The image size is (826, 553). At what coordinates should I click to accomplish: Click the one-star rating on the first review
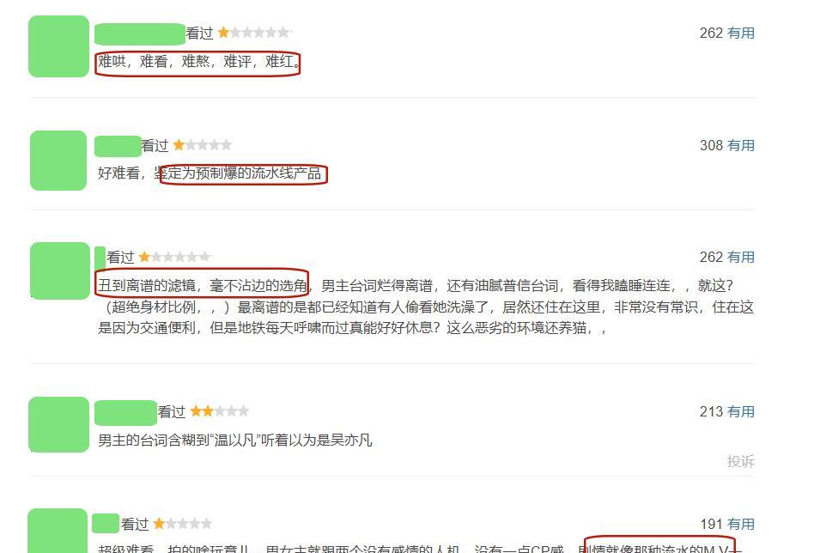[x=254, y=33]
